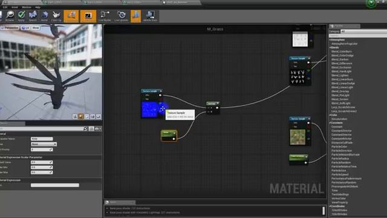Select the custom mesh preview icon
Image resolution: width=387 pixels, height=218 pixels.
click(x=99, y=116)
